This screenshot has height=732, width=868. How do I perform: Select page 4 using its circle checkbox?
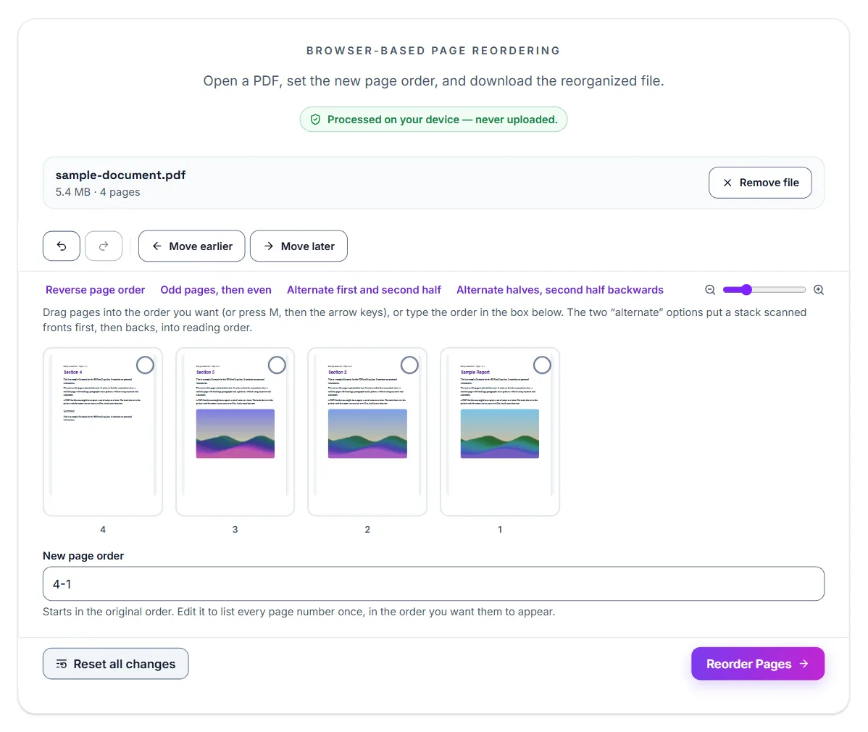145,365
